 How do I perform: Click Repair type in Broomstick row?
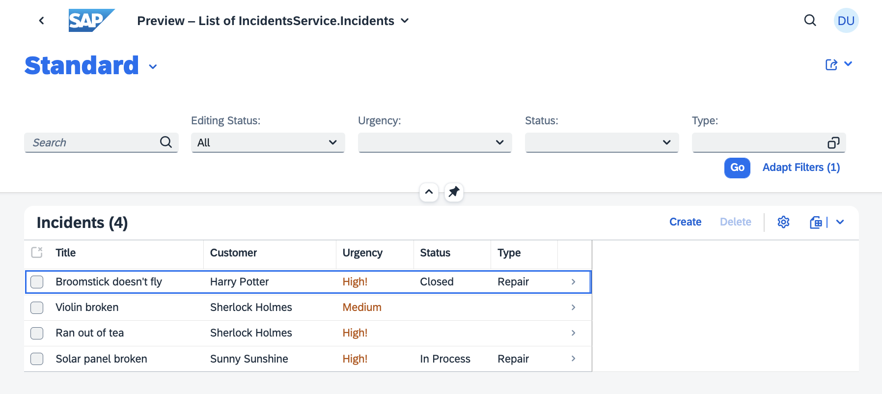513,282
